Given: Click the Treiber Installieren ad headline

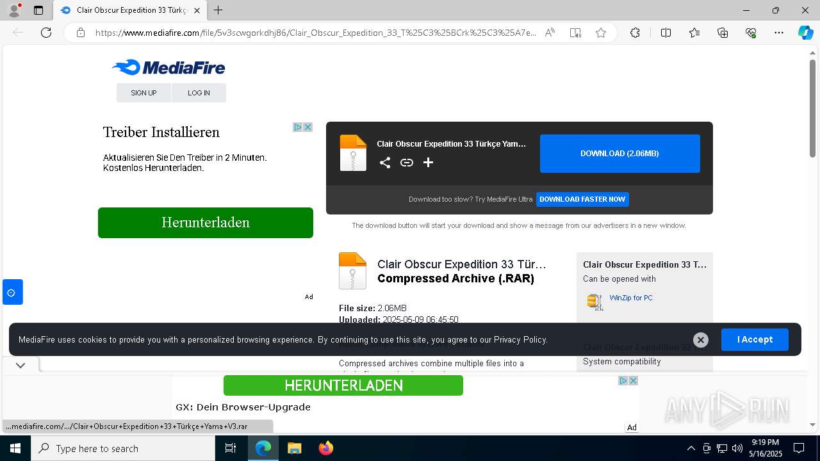Looking at the screenshot, I should click(161, 132).
